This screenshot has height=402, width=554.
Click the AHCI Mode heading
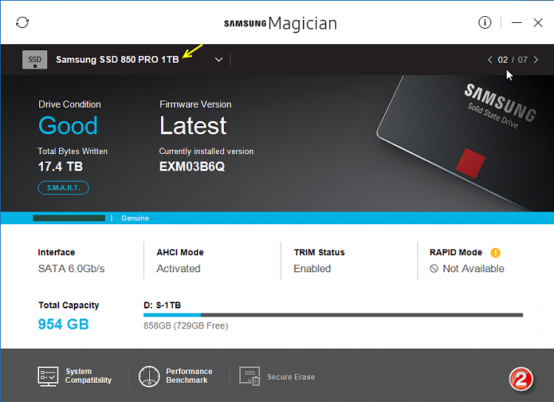[180, 252]
